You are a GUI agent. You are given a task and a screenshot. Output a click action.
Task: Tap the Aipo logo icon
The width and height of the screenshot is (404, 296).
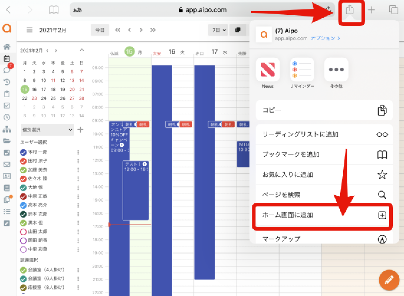(7, 29)
